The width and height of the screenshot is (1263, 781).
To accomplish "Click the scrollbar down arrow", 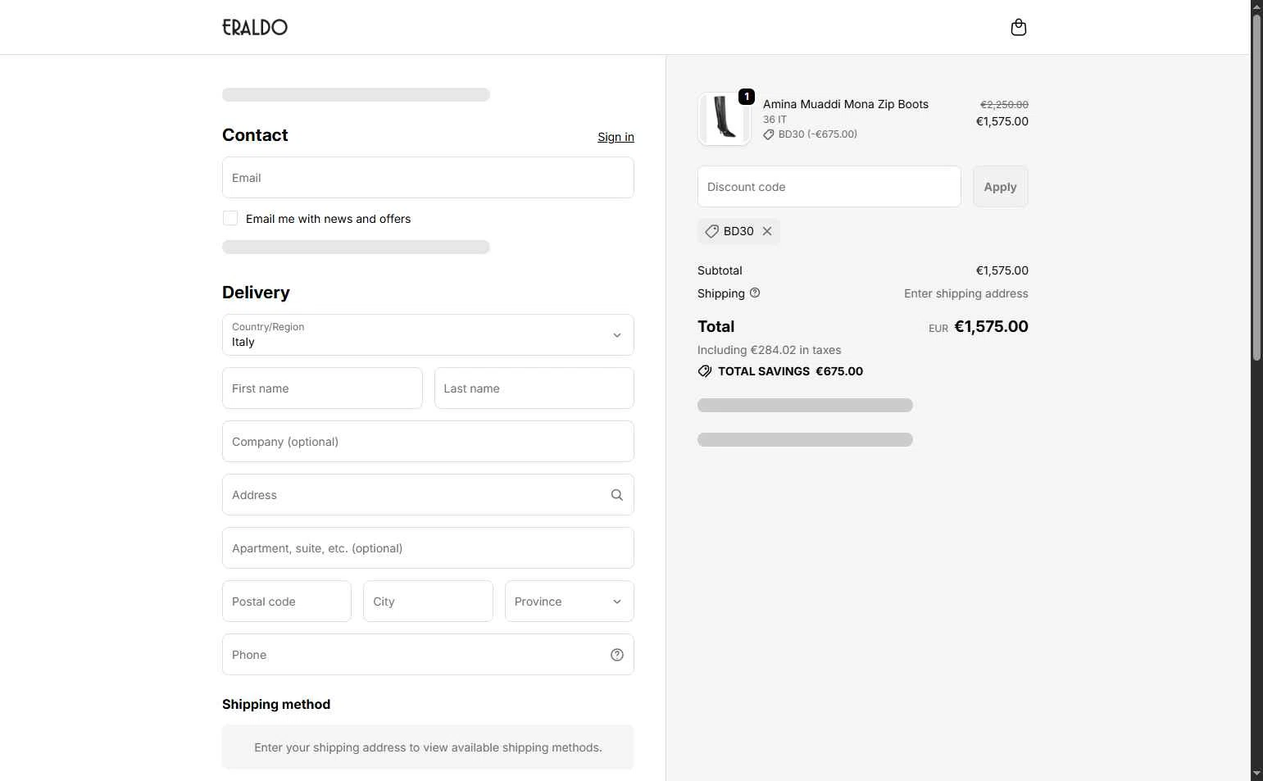I will coord(1256,774).
